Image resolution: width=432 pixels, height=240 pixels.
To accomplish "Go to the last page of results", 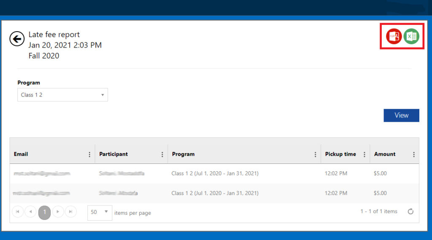I will [x=71, y=212].
